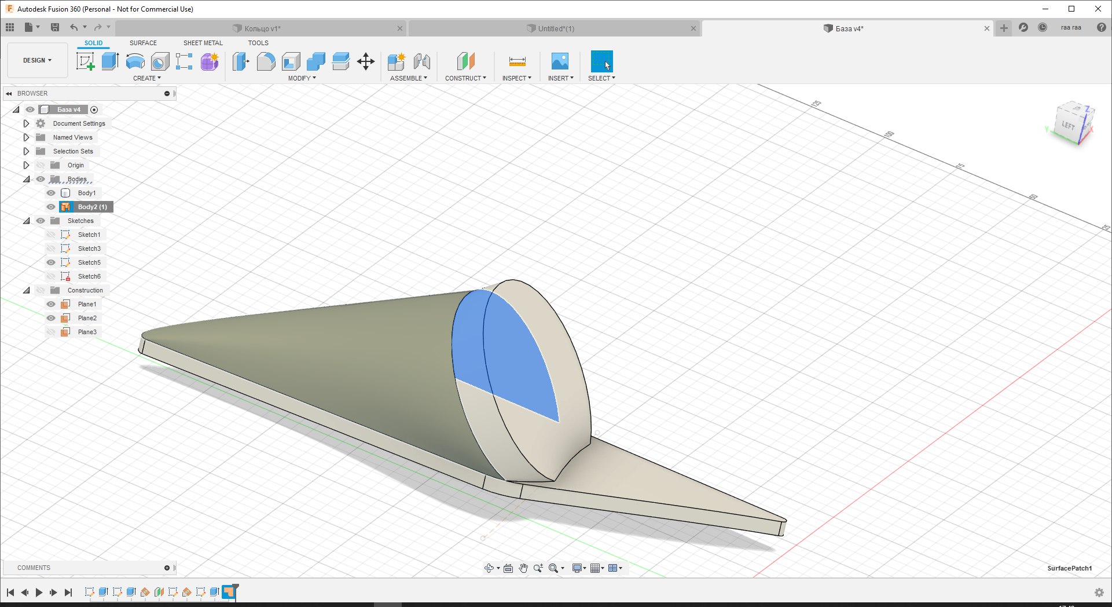Click the Insert image icon

[x=560, y=61]
